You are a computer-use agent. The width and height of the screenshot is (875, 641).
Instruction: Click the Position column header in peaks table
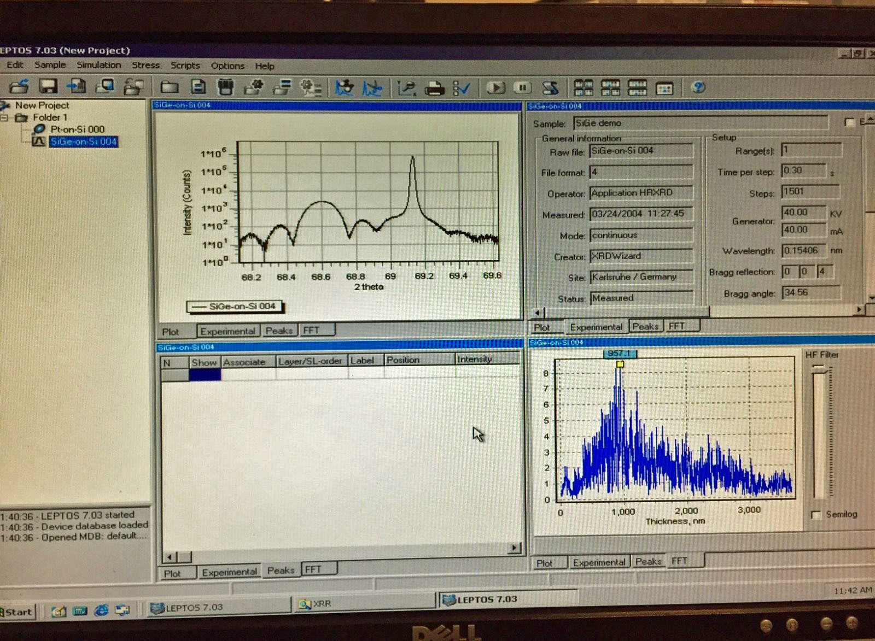[x=419, y=360]
